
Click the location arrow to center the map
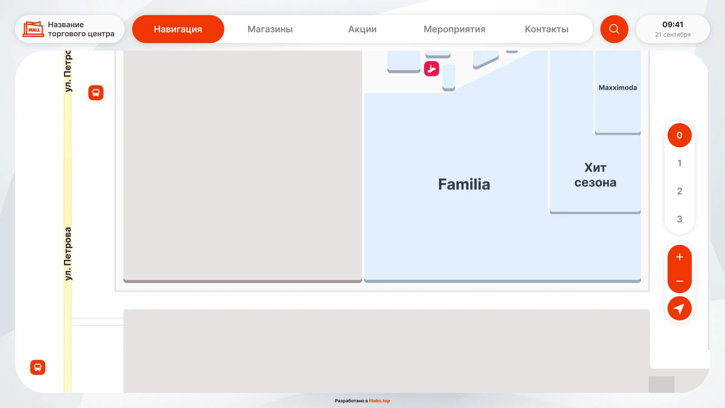[x=679, y=309]
